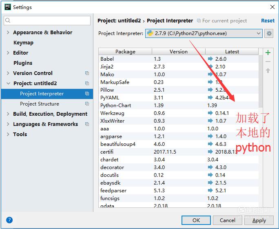Open the help question mark icon
Screen dimensions: 279x229
click(9, 220)
